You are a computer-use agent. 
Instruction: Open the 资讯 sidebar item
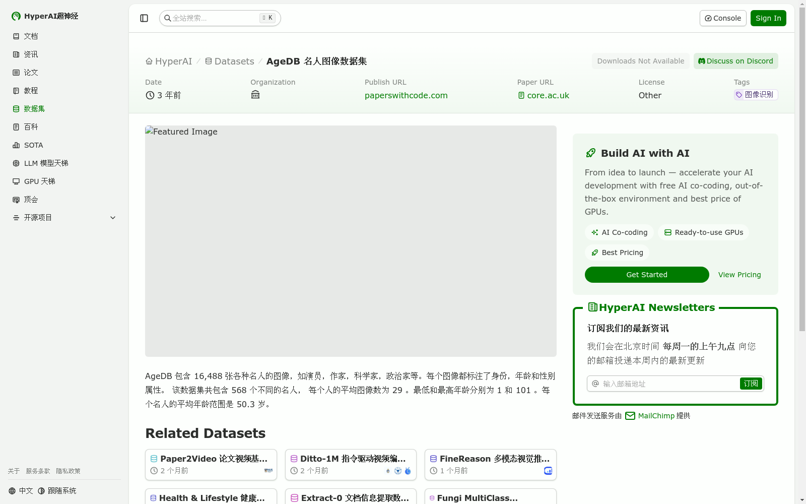click(64, 54)
